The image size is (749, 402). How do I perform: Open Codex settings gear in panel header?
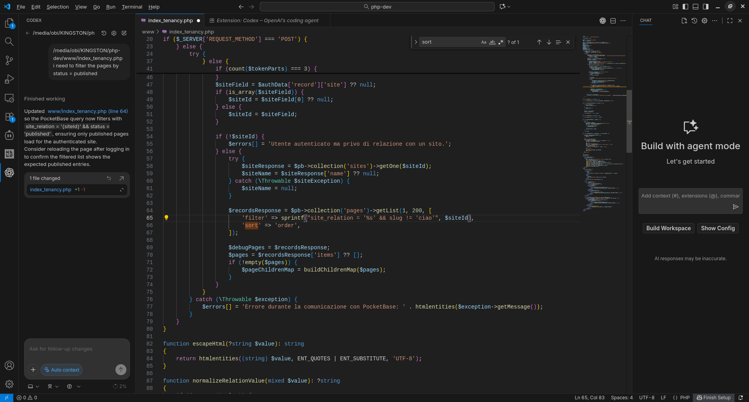tap(114, 33)
